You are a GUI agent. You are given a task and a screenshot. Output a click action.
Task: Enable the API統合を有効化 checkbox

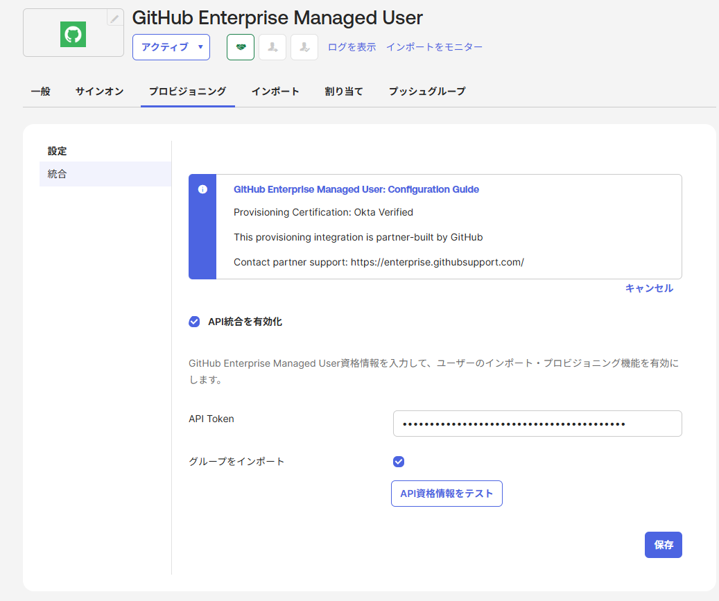point(193,321)
